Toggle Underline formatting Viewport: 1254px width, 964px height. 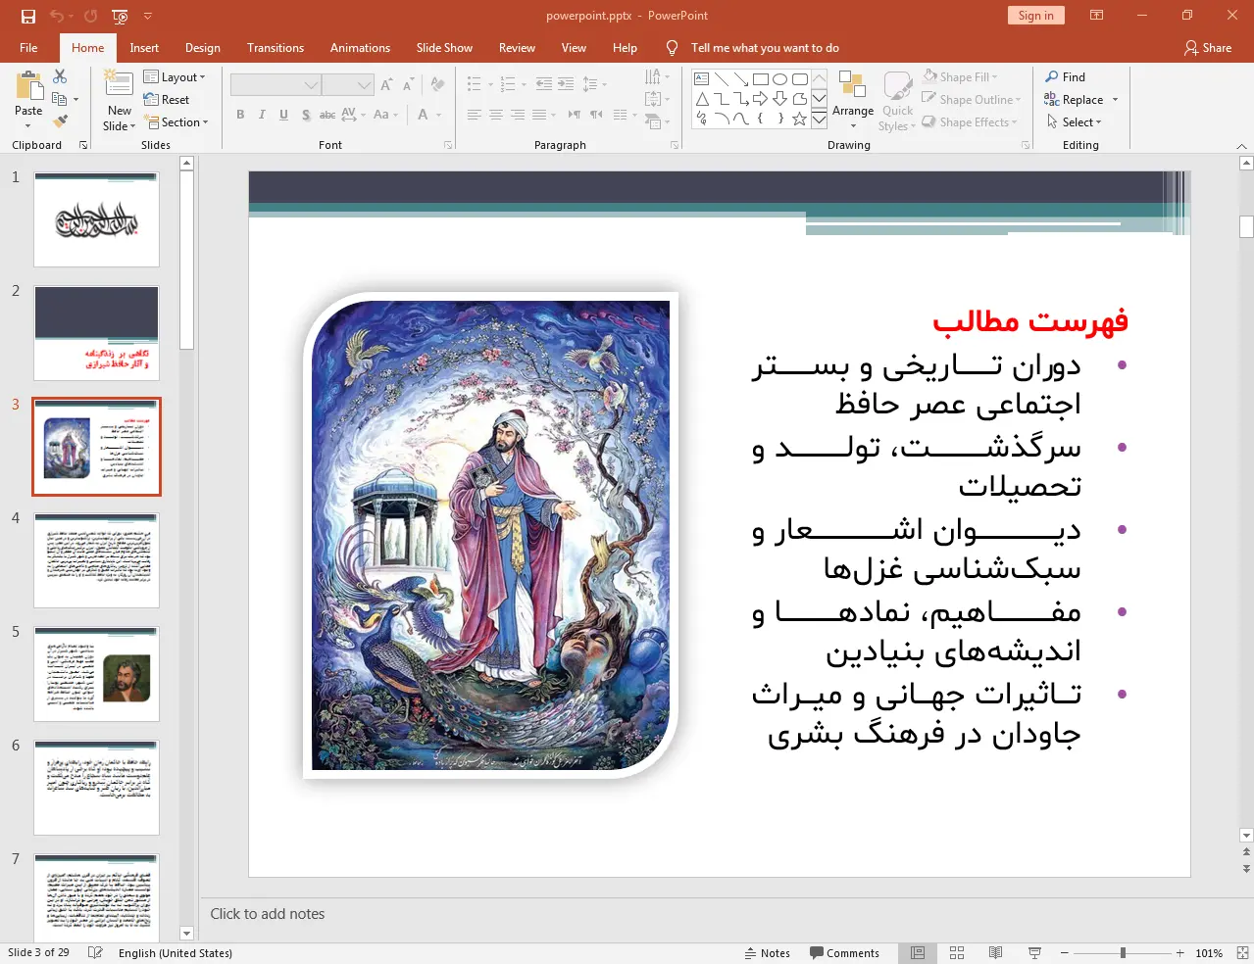tap(283, 115)
